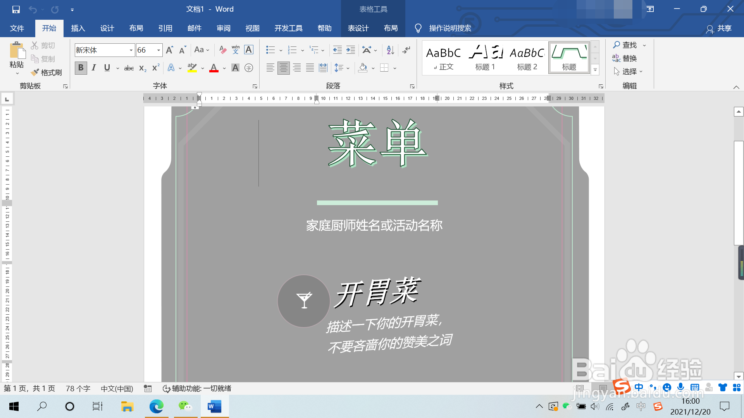Expand the bullets dropdown arrow
Screen dimensions: 744x418
pyautogui.click(x=281, y=50)
